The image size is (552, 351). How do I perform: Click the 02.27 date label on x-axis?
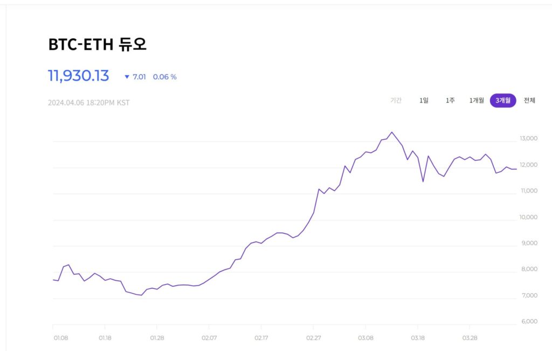[x=313, y=337]
